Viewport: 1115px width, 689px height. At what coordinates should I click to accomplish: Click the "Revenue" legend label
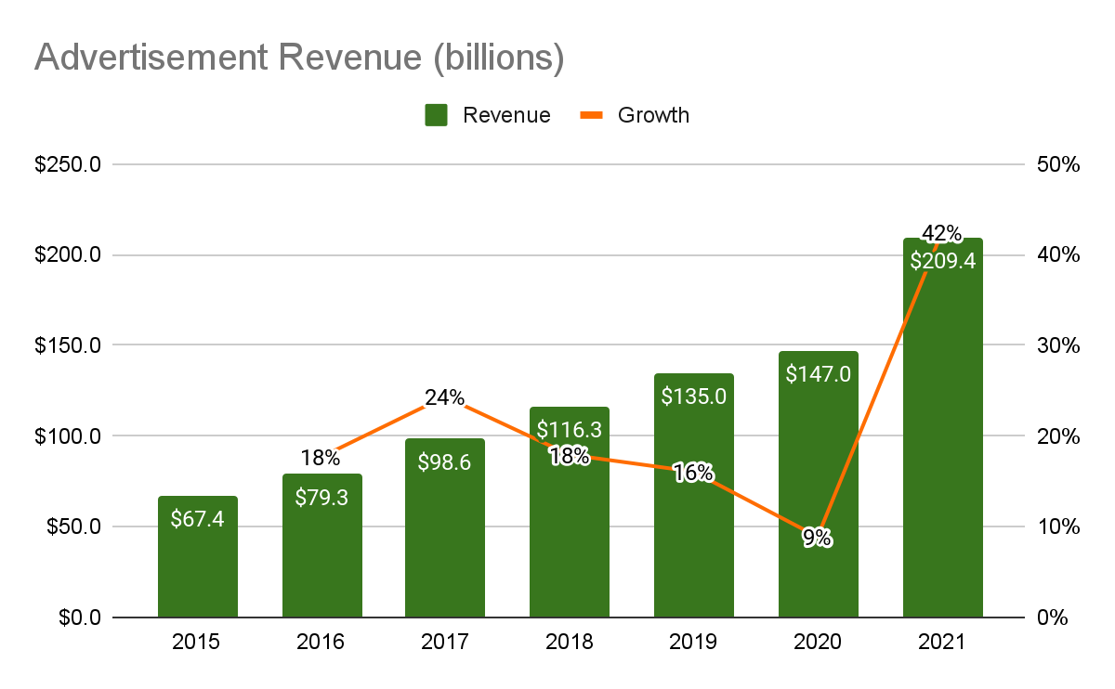click(x=506, y=115)
